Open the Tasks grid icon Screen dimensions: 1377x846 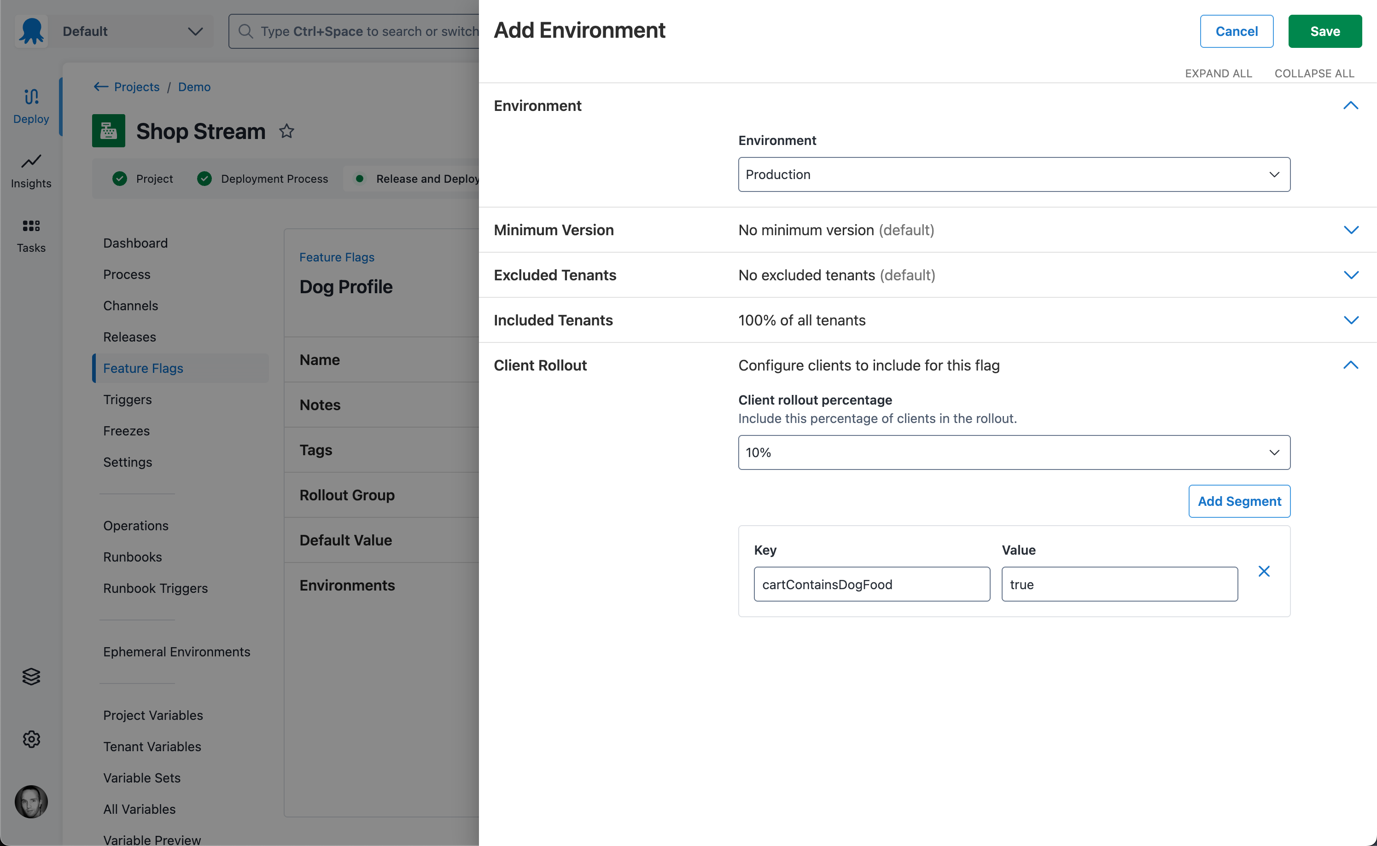pos(31,226)
